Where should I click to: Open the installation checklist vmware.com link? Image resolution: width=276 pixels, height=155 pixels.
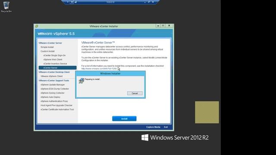99,68
